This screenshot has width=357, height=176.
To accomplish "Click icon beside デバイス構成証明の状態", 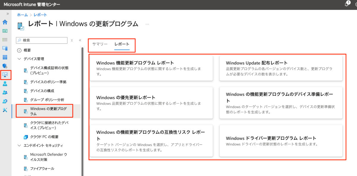I will click(x=26, y=70).
